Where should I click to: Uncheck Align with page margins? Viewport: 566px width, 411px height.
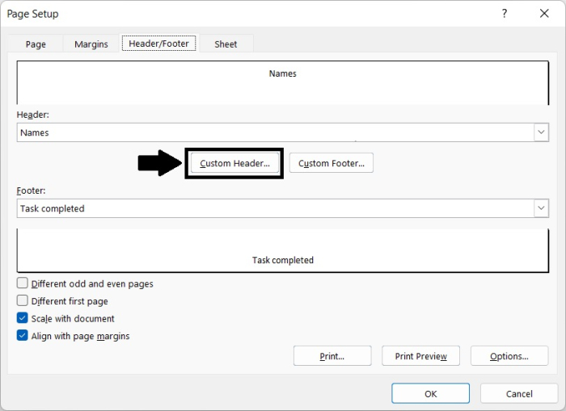pos(23,336)
